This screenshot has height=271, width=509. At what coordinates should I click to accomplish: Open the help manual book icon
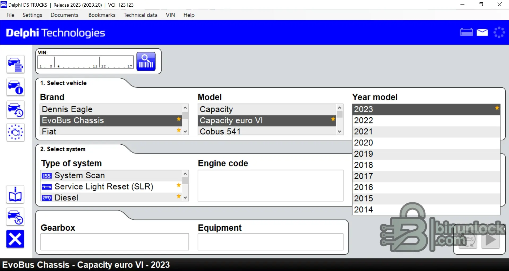pos(15,195)
